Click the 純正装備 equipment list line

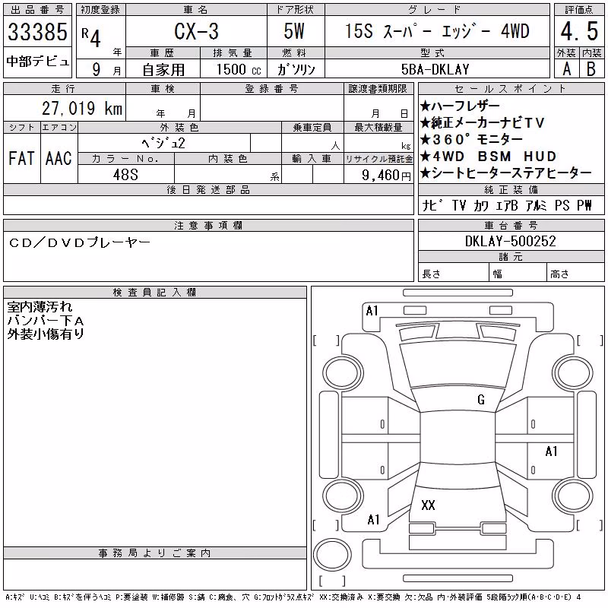tap(506, 205)
